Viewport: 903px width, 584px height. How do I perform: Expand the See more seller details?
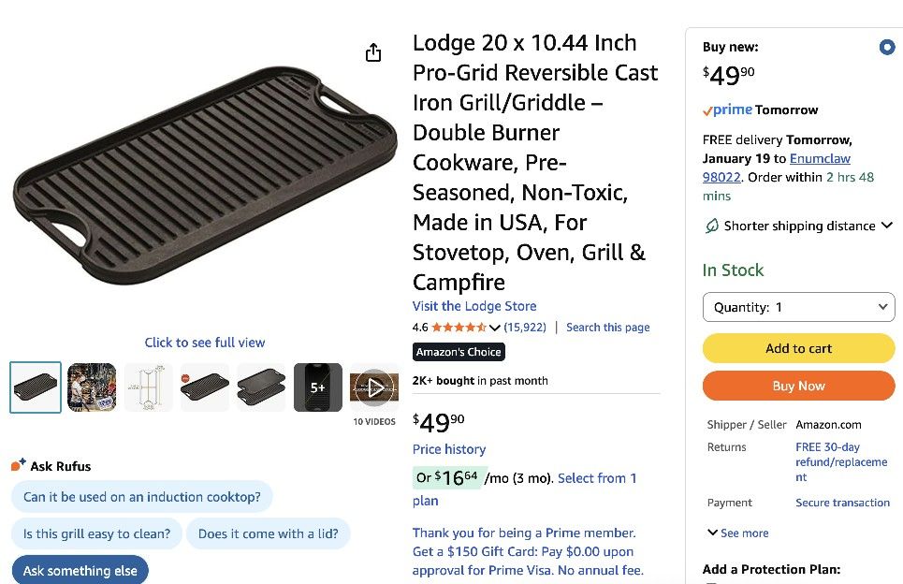coord(738,533)
